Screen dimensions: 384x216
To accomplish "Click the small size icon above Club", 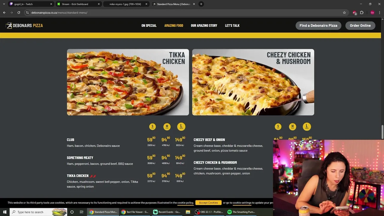I will 152,127.
